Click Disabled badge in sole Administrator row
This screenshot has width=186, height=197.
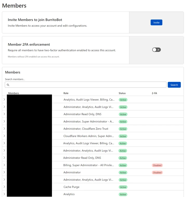tap(157, 173)
